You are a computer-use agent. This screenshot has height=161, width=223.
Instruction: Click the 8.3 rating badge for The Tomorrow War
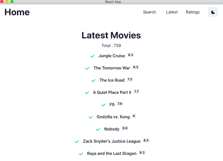[x=136, y=67]
